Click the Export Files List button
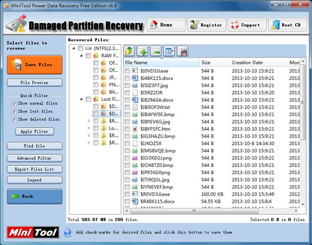The height and width of the screenshot is (245, 312). point(34,169)
